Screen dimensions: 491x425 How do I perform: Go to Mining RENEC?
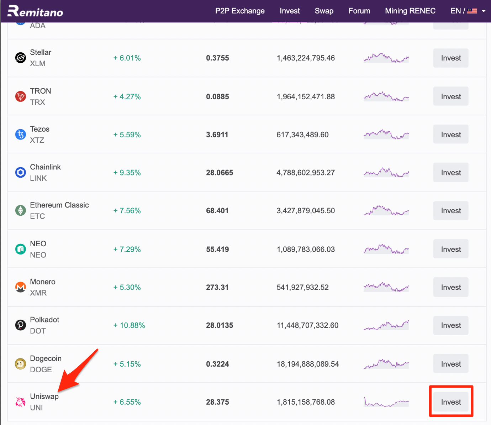tap(410, 11)
